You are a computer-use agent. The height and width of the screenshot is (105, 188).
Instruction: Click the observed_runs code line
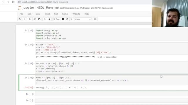[82, 80]
